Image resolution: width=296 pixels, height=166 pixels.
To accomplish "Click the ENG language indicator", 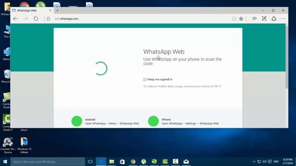I will (276, 162).
